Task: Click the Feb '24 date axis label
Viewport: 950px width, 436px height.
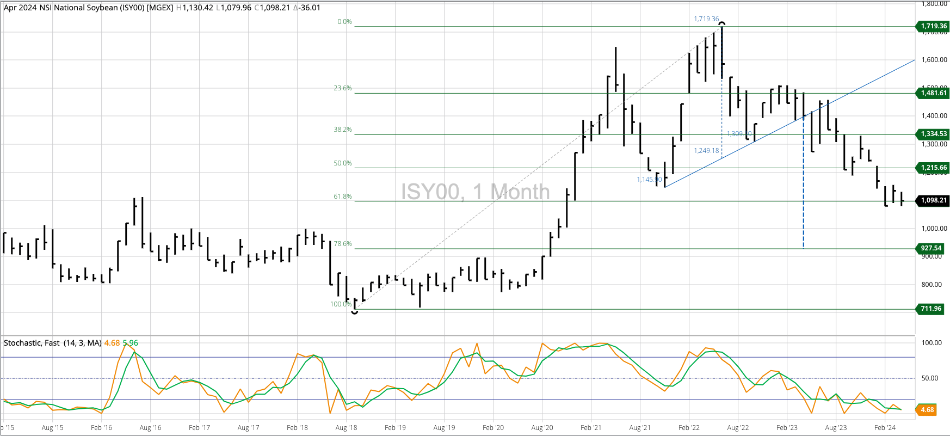Action: pos(885,428)
